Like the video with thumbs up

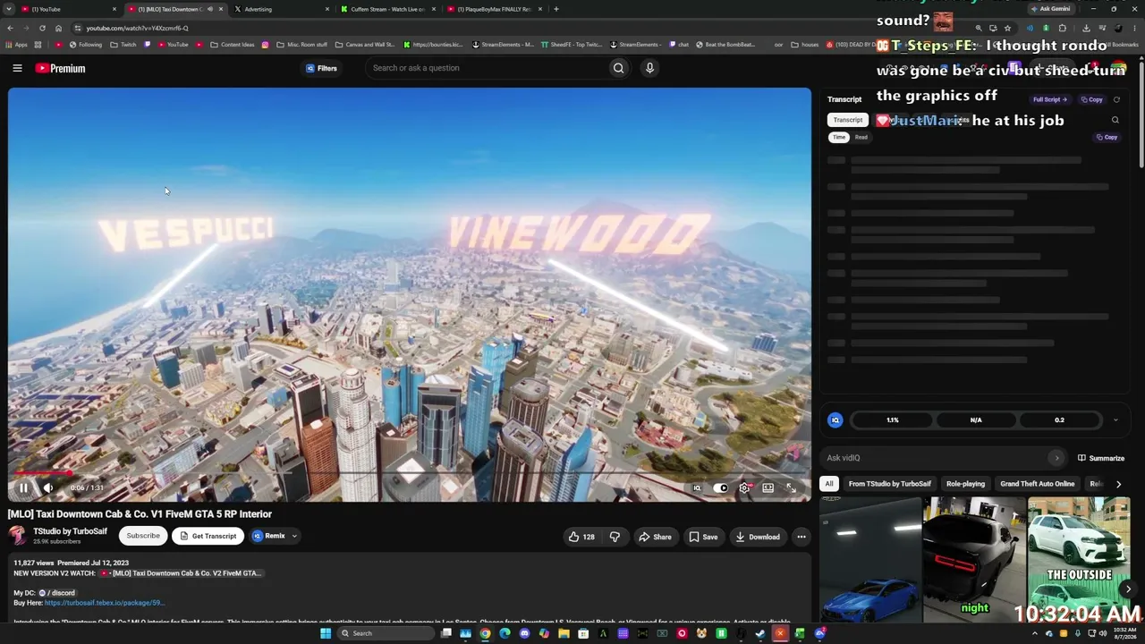581,537
